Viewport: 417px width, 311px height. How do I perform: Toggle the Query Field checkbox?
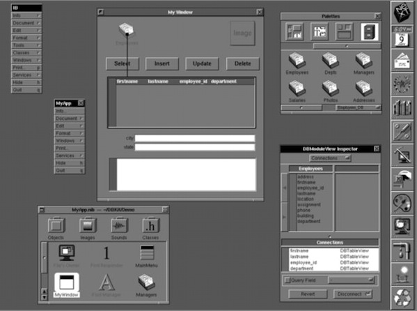288,280
